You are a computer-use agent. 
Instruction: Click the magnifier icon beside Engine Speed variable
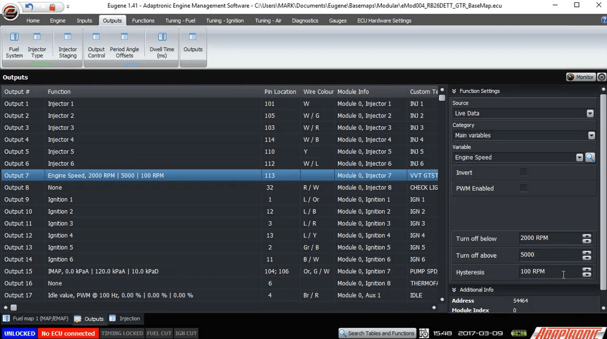(x=590, y=157)
